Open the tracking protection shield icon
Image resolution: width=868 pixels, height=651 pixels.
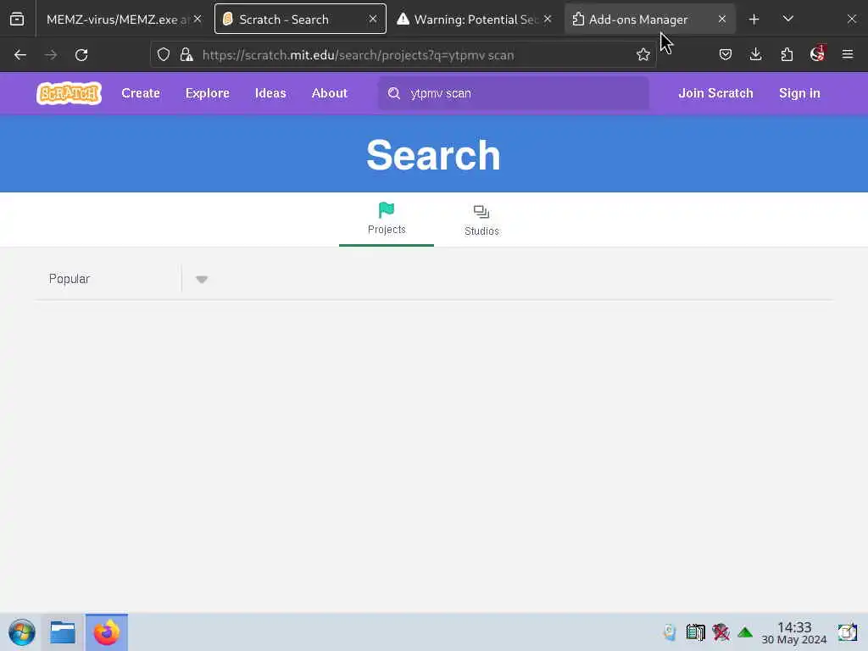(164, 55)
